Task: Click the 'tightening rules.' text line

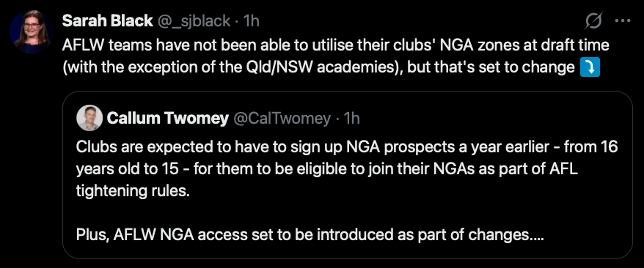Action: coord(133,191)
